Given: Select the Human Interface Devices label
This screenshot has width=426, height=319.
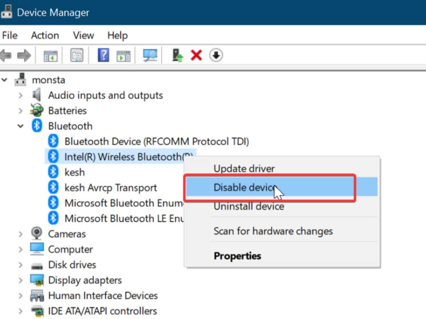Looking at the screenshot, I should pyautogui.click(x=103, y=296).
